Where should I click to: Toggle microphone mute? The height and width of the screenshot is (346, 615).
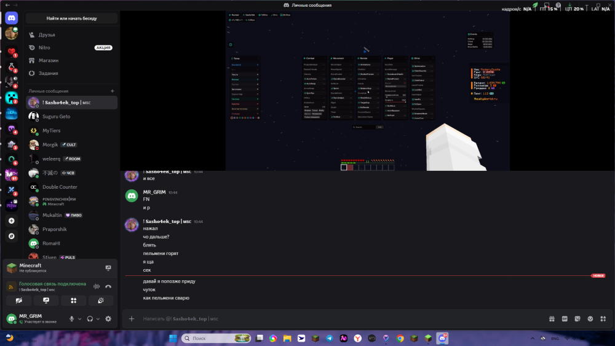71,319
